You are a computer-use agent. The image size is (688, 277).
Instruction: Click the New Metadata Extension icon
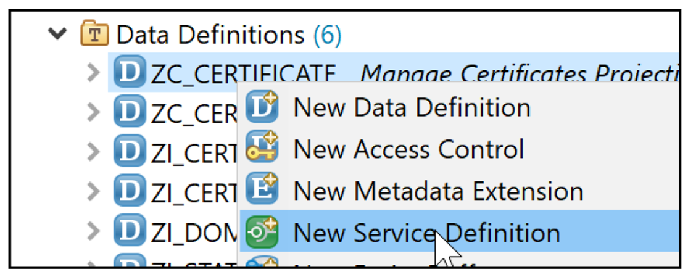point(262,189)
